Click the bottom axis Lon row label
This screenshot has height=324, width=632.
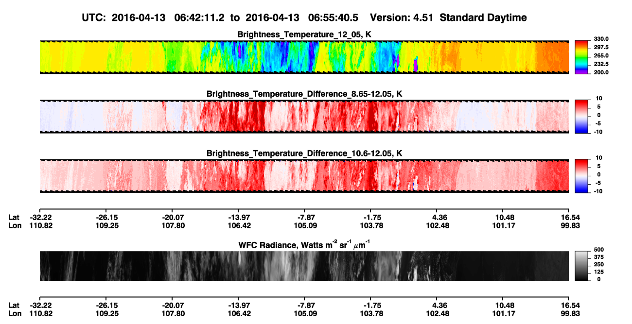pos(15,313)
